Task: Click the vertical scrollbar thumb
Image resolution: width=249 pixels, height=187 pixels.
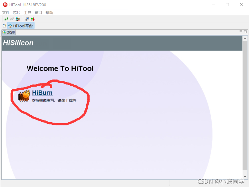Action: (x=245, y=106)
